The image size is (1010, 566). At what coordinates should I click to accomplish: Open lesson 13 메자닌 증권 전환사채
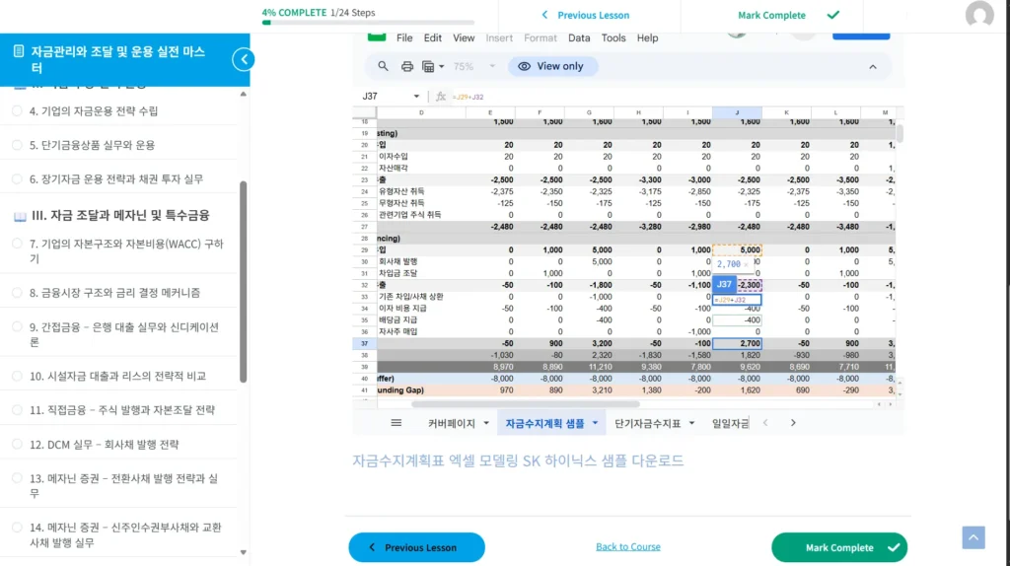point(123,485)
